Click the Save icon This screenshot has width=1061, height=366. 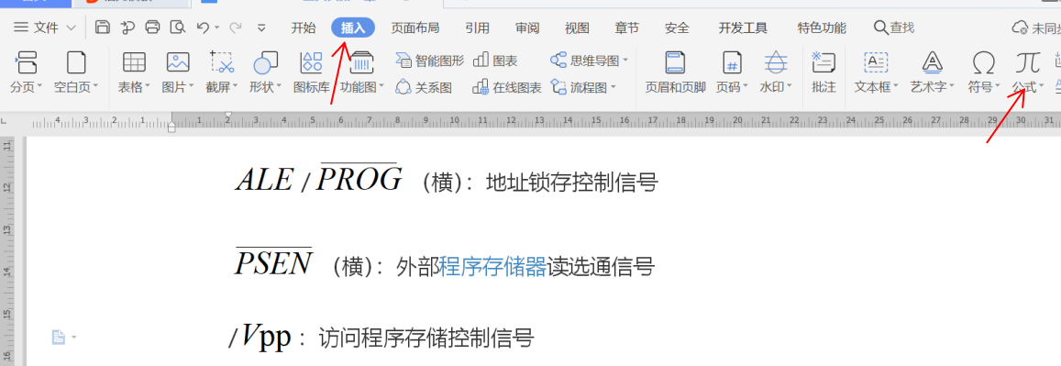pos(102,28)
